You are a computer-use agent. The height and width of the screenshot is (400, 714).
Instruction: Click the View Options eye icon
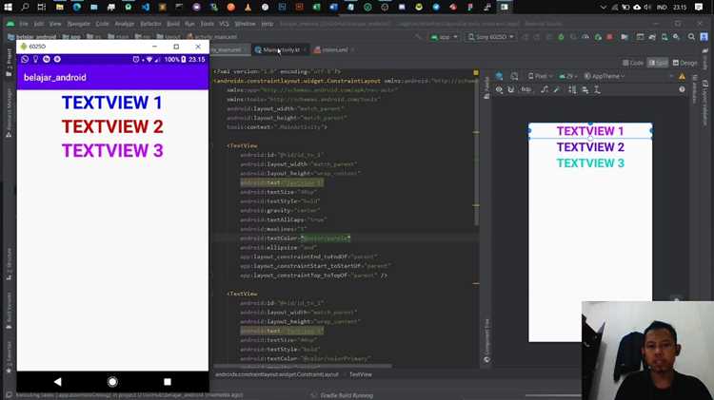coord(499,89)
